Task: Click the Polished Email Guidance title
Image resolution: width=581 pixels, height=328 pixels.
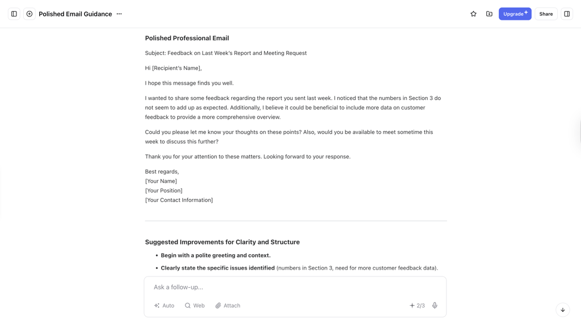Action: pyautogui.click(x=75, y=14)
